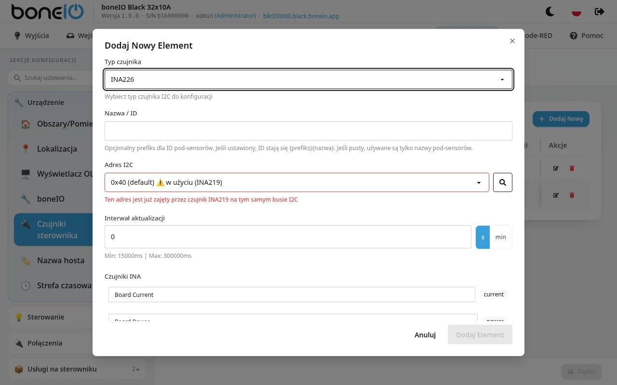Select Czujniki sterownika sidebar item
Viewport: 617px width, 385px height.
pyautogui.click(x=54, y=230)
